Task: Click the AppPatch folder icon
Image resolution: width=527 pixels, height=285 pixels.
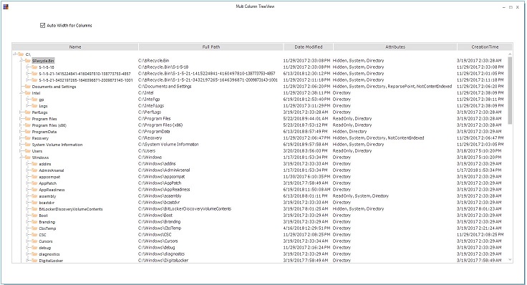Action: [x=34, y=183]
